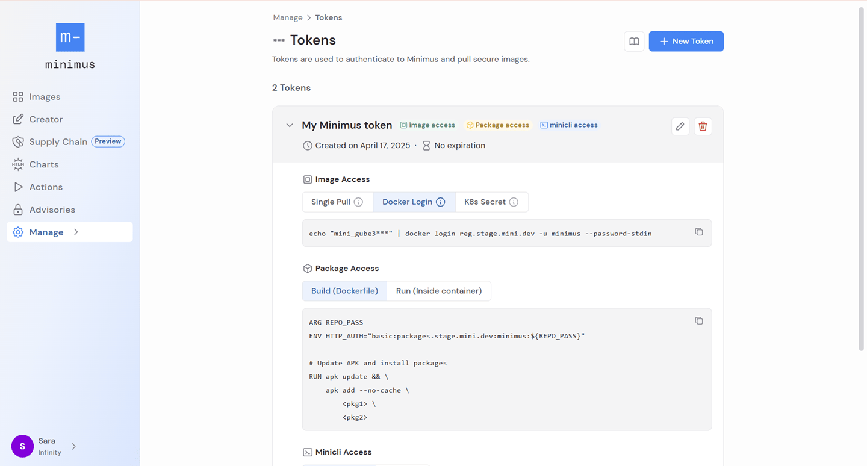Click the 'Infinity' organization label
The image size is (867, 466).
[x=50, y=453]
